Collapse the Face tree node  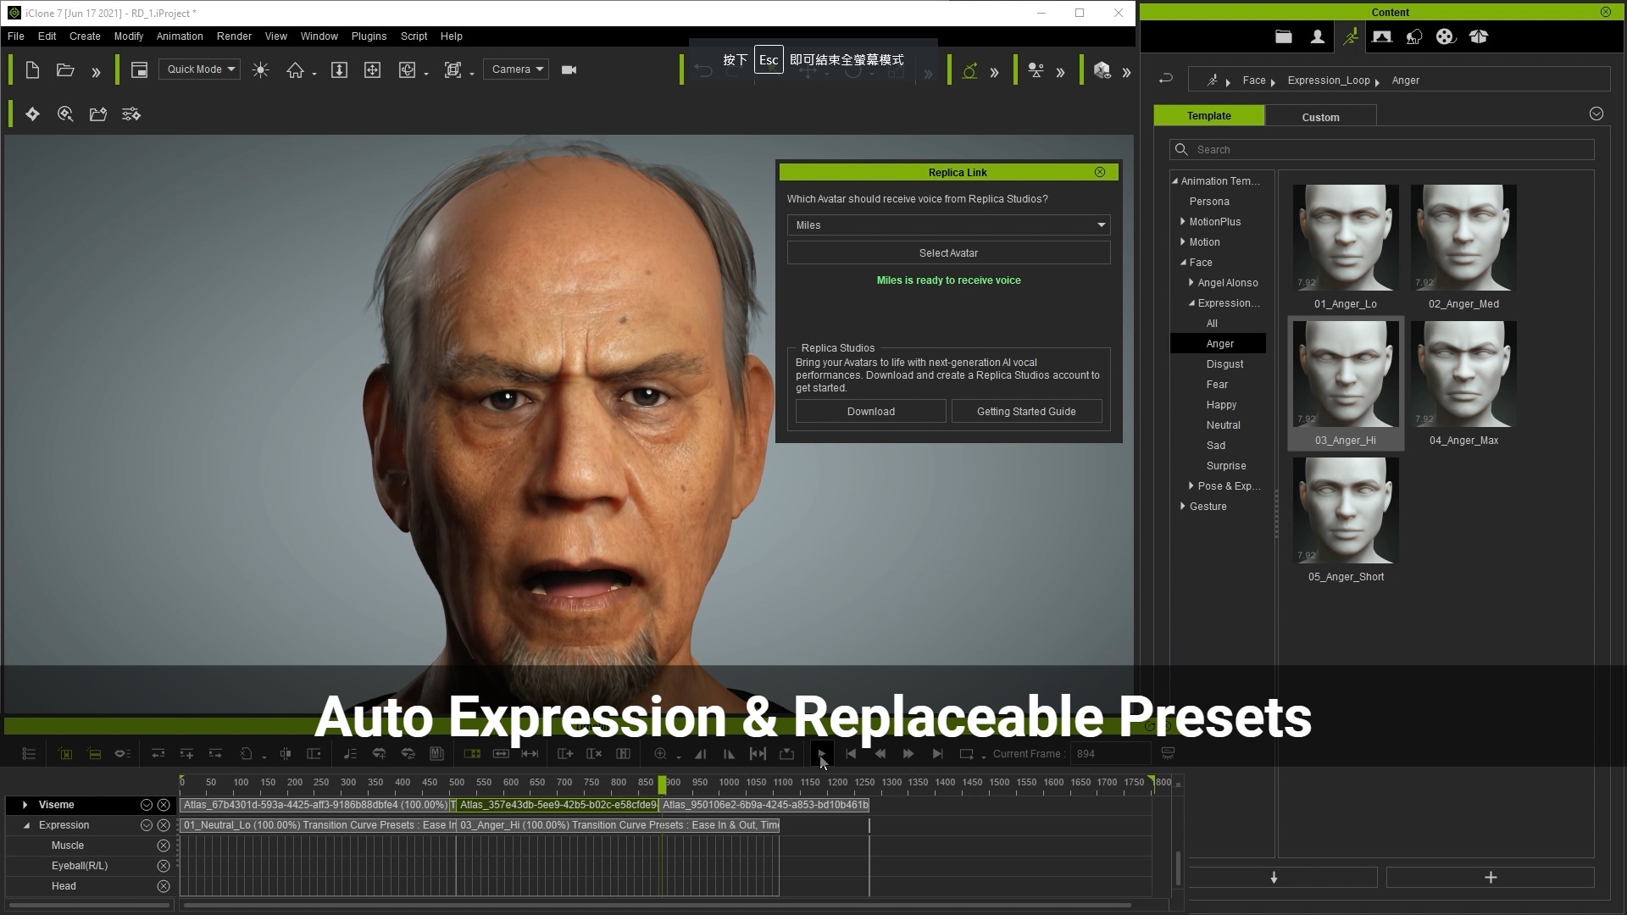[1183, 263]
